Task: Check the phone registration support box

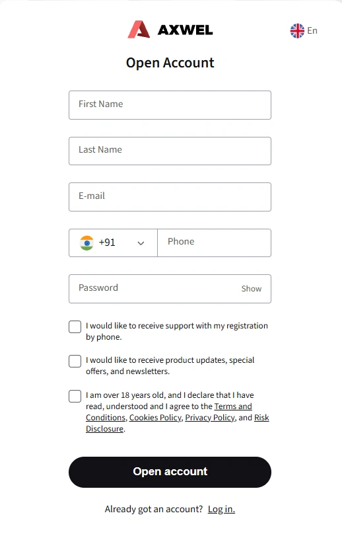Action: (75, 327)
